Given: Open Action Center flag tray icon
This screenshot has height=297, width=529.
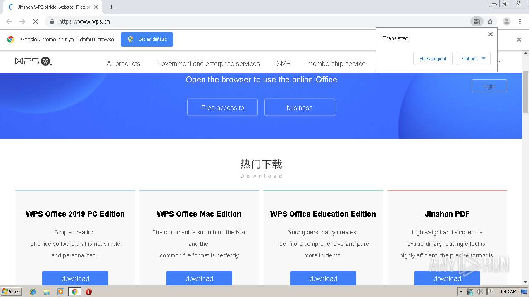Looking at the screenshot, I should point(489,292).
